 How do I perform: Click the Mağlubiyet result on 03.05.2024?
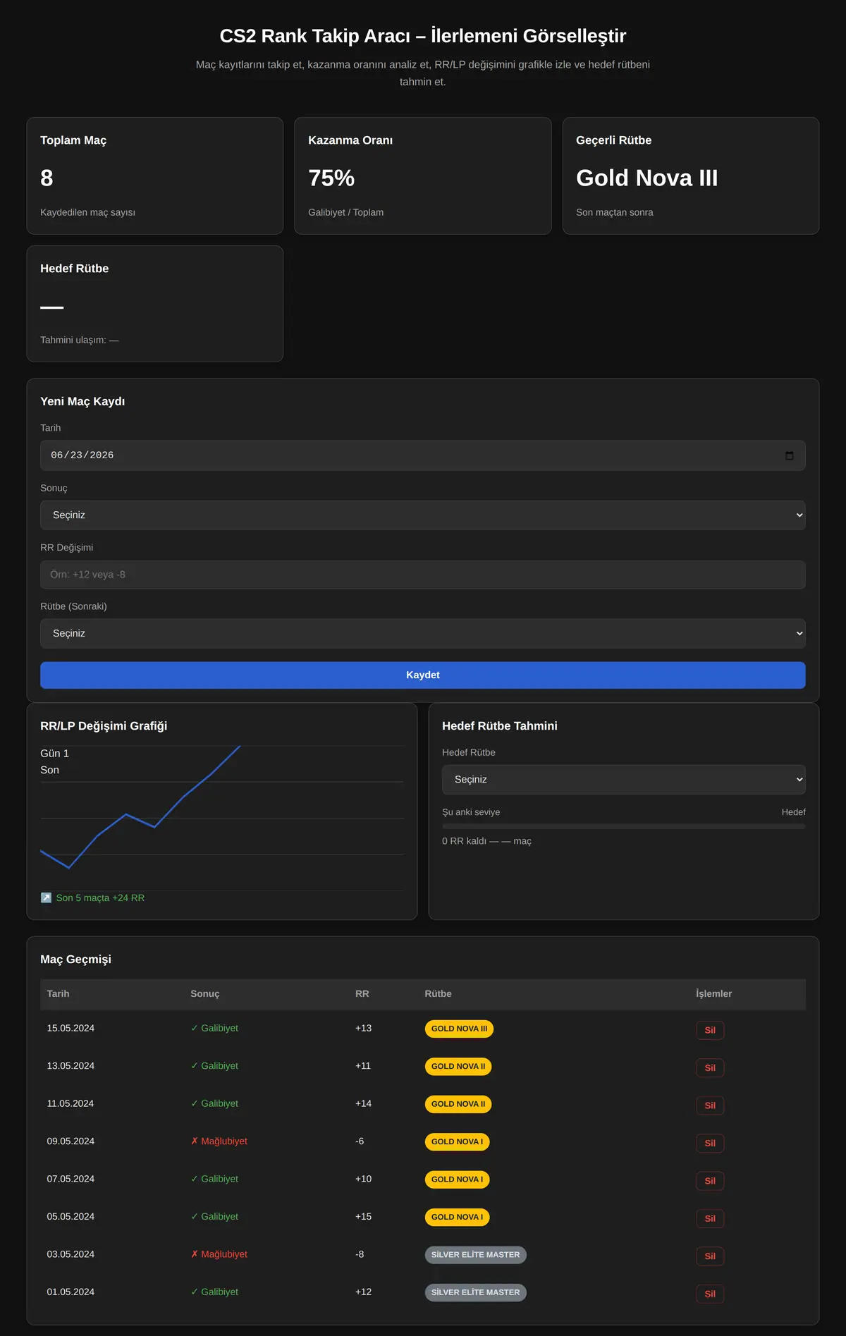219,1254
